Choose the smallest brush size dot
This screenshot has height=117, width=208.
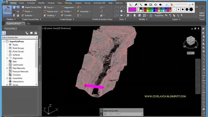pos(174,9)
